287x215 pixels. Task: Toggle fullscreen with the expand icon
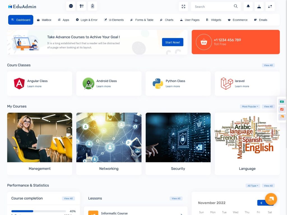183,6
